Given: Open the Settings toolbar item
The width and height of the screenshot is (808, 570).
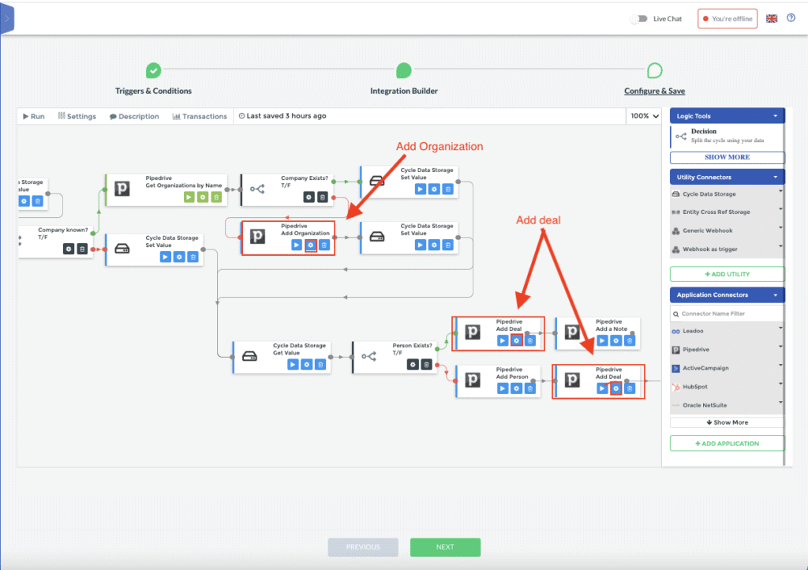Looking at the screenshot, I should pos(77,117).
